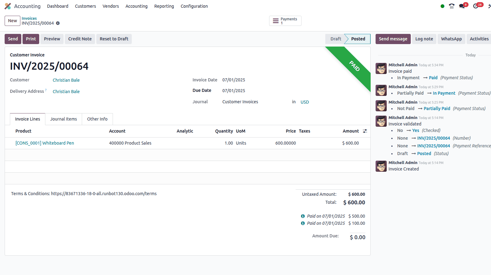Viewport: 491px width, 275px height.
Task: Toggle optional columns in invoice lines table
Action: pyautogui.click(x=365, y=131)
